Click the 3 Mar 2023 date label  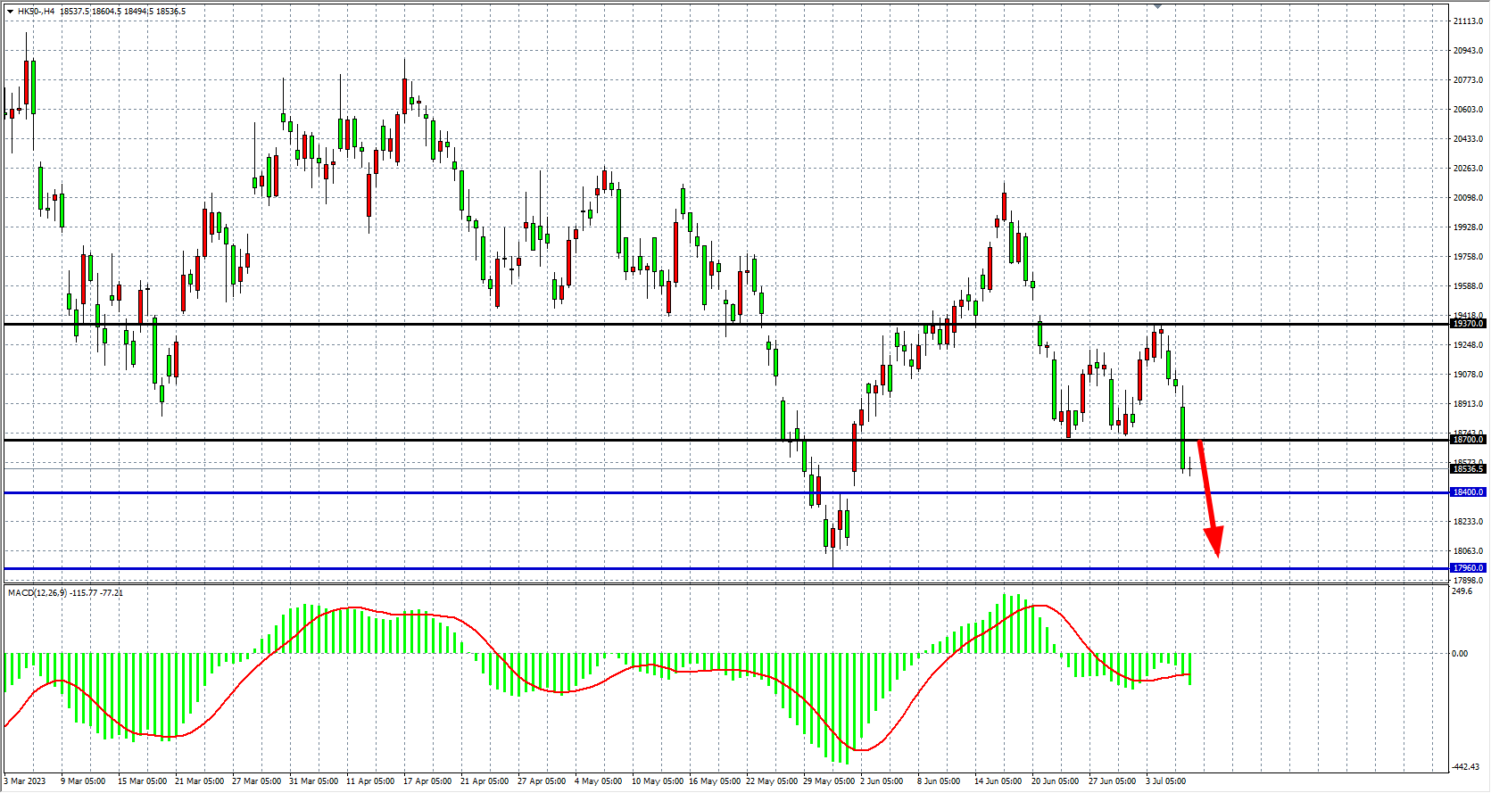click(x=25, y=781)
